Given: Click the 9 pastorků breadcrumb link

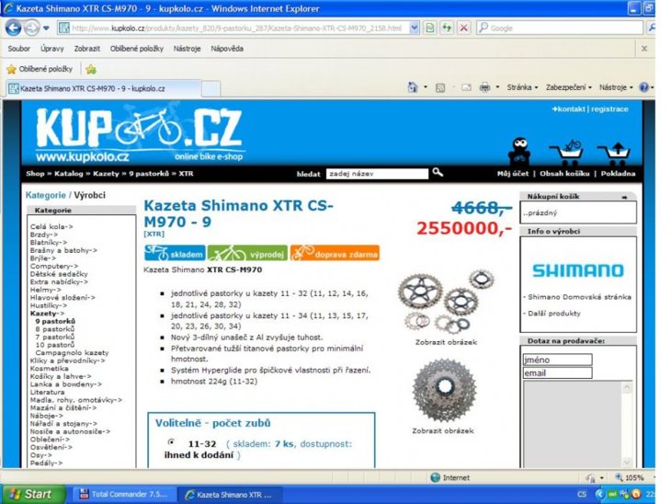Looking at the screenshot, I should (149, 174).
